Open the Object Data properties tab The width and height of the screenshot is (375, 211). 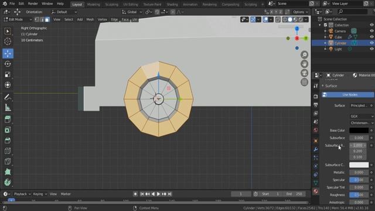316,183
